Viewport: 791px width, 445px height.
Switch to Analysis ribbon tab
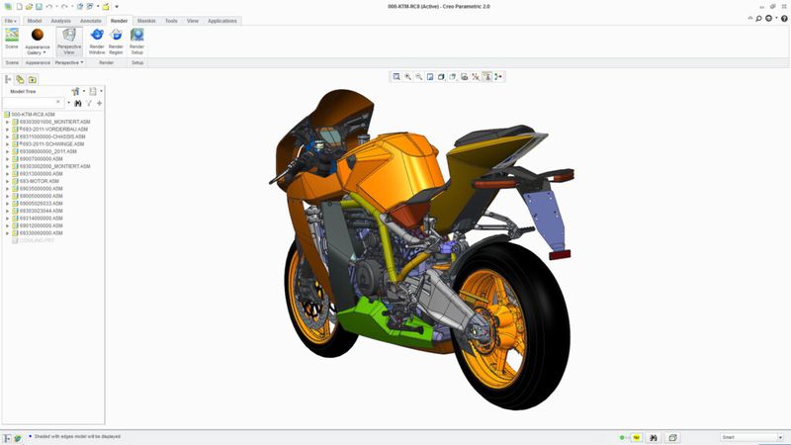click(60, 21)
